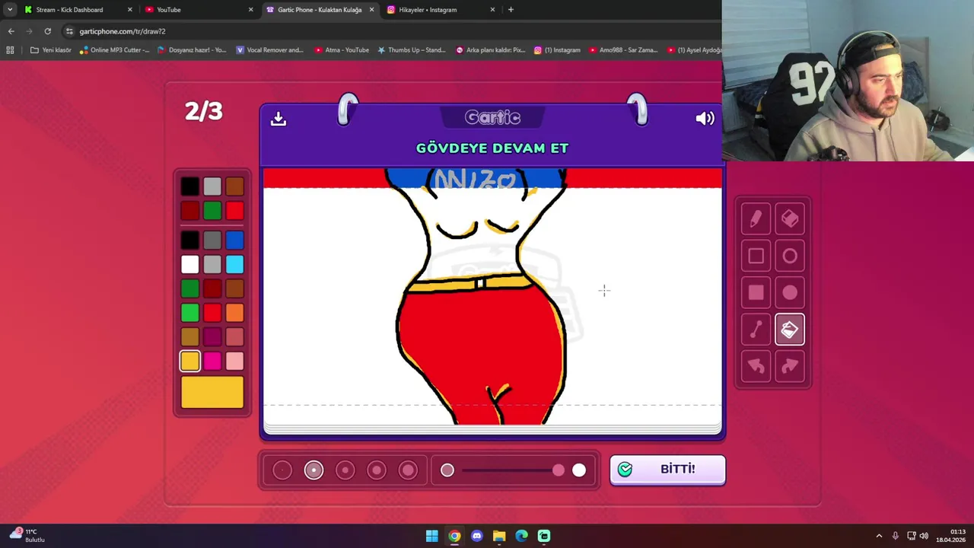
Task: Open the Atma - YouTube bookmark
Action: [x=341, y=50]
